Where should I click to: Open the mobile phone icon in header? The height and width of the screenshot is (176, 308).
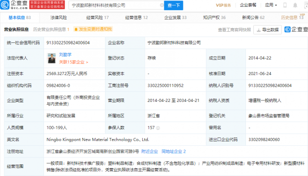pos(285,5)
